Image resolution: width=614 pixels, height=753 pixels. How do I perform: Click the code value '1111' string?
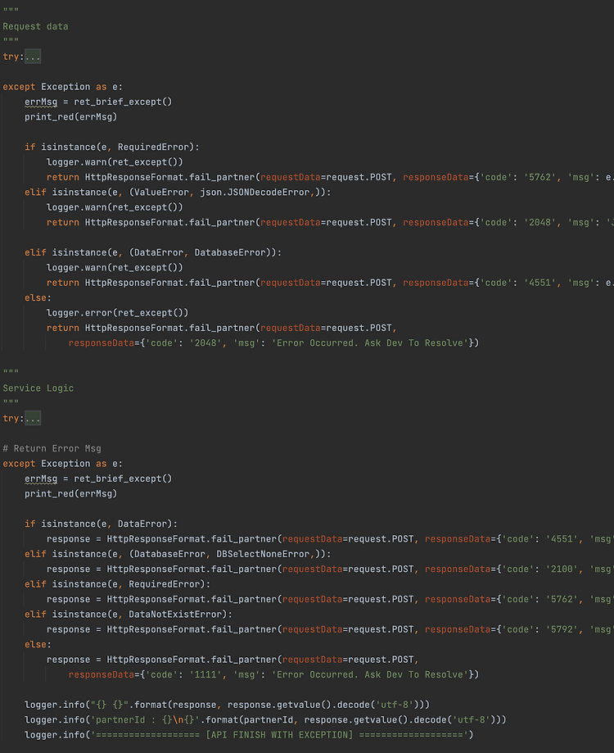pyautogui.click(x=205, y=674)
